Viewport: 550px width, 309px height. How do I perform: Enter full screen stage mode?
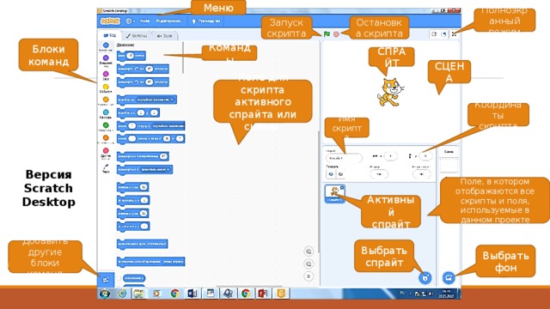tap(454, 34)
